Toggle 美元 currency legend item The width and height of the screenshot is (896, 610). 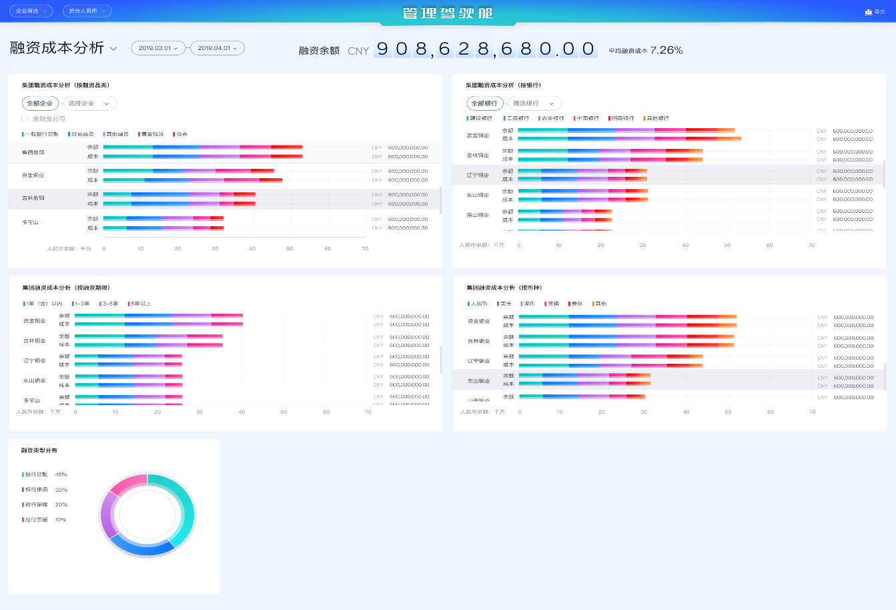[504, 304]
